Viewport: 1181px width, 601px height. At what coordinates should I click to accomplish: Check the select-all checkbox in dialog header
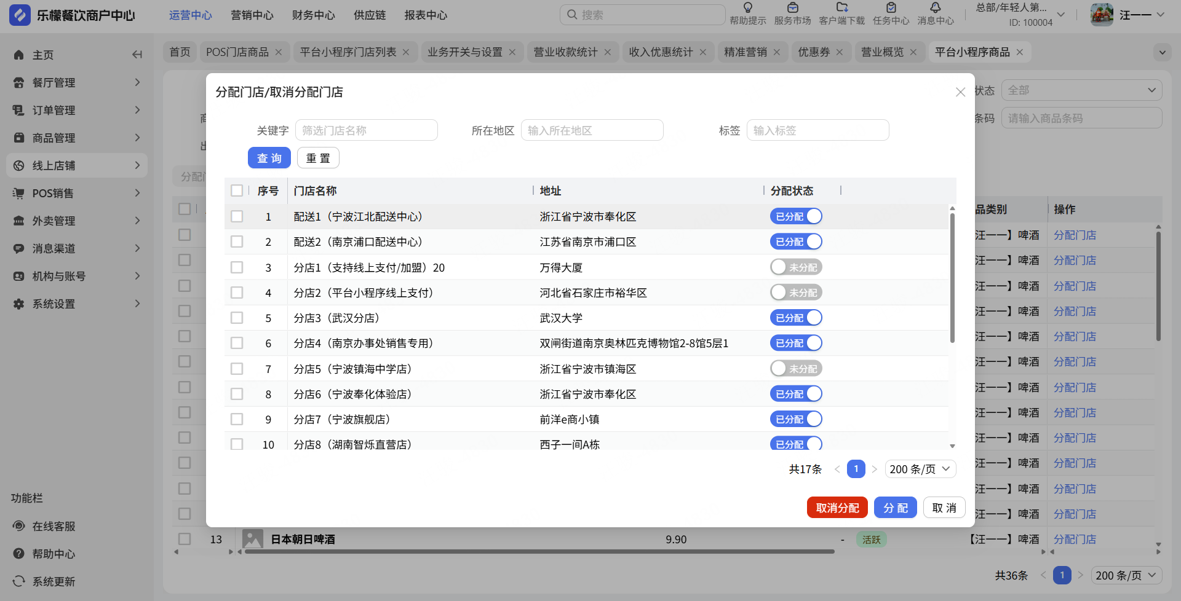[x=237, y=191]
